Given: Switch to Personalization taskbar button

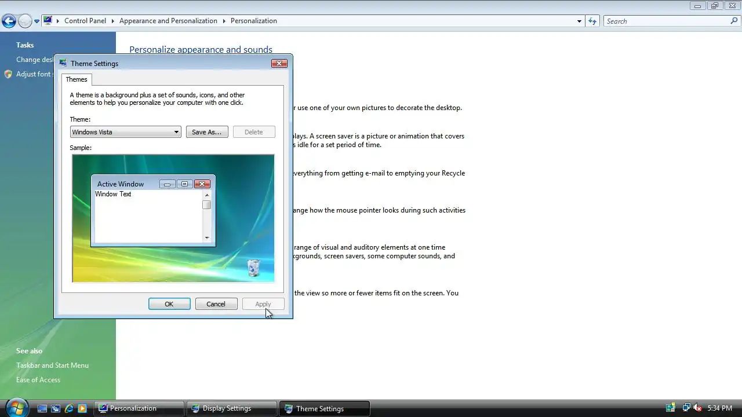Looking at the screenshot, I should pyautogui.click(x=139, y=408).
